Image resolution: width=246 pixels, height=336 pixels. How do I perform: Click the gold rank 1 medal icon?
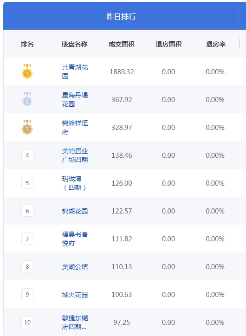27,71
